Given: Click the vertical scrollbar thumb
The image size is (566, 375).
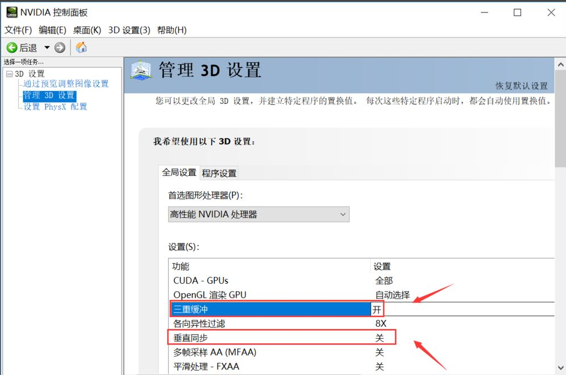Looking at the screenshot, I should (560, 119).
